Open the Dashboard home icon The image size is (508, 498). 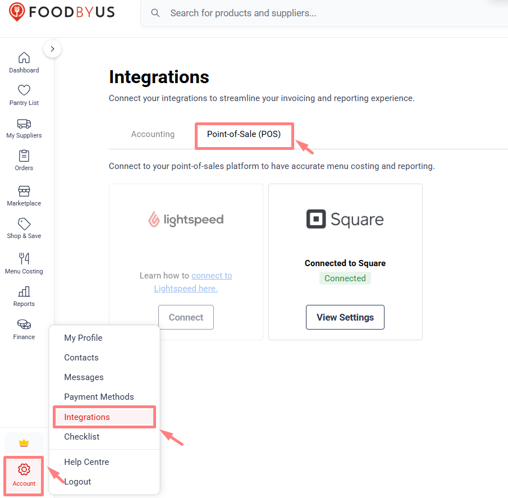(24, 58)
